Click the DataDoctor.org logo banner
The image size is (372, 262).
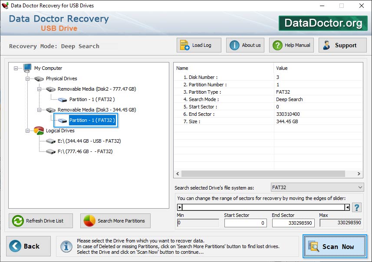coord(323,23)
